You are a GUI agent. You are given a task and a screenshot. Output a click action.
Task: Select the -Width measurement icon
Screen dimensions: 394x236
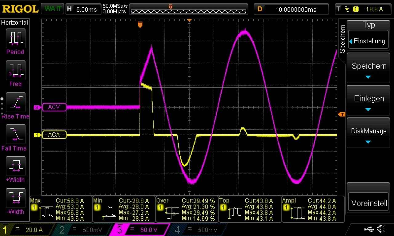point(15,198)
